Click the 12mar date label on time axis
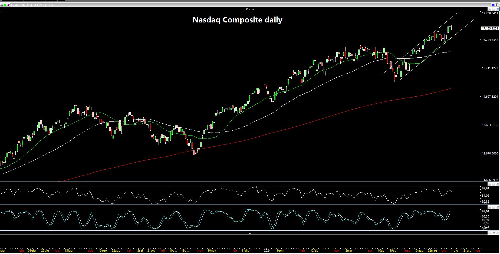Screen dimensions: 500x254 [x=348, y=250]
